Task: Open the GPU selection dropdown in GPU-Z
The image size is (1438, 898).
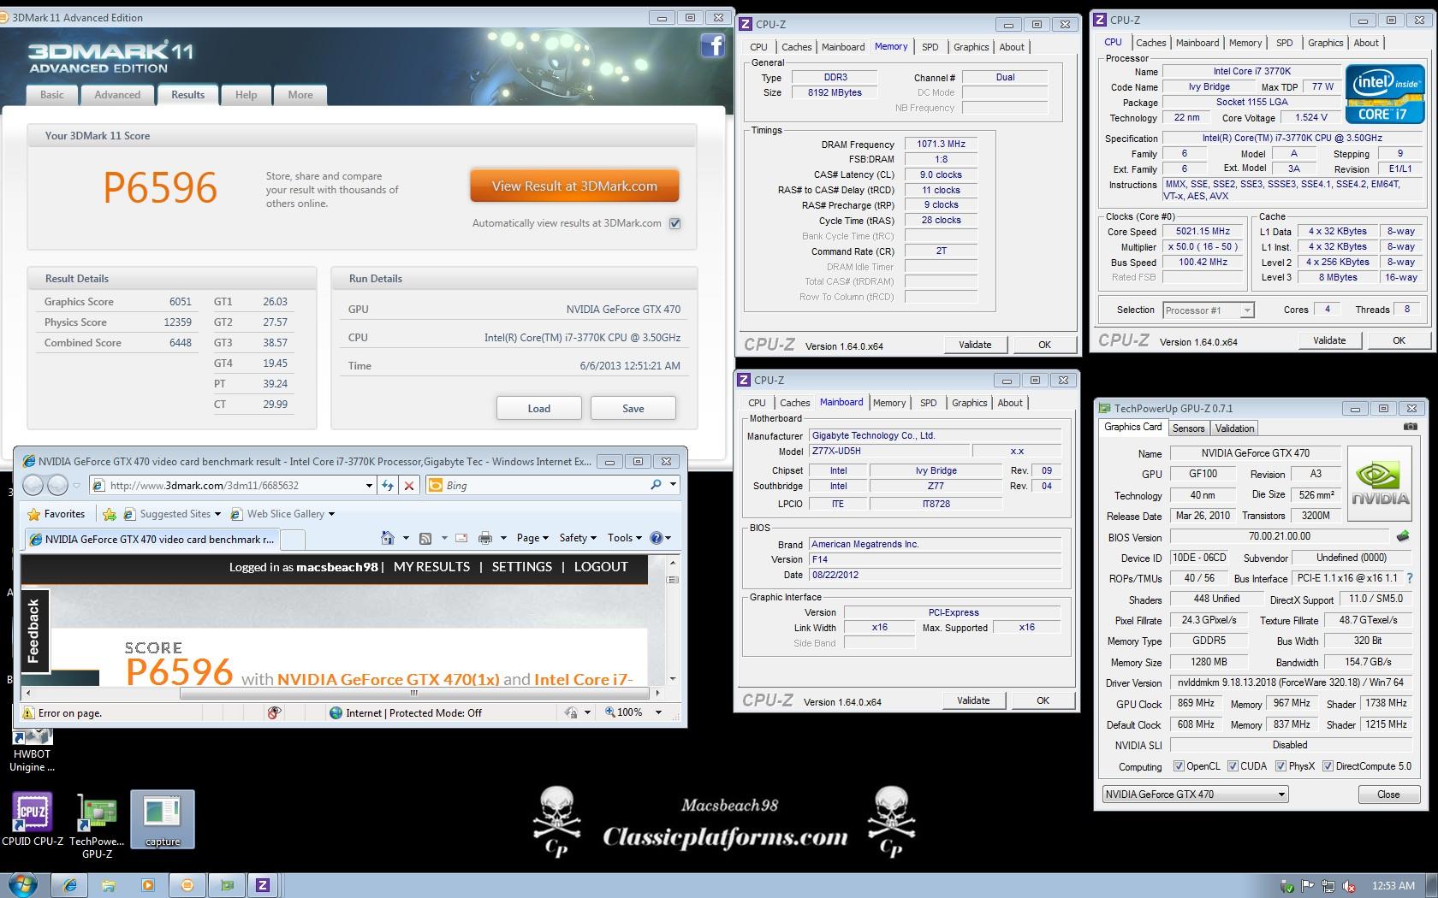Action: tap(1195, 794)
